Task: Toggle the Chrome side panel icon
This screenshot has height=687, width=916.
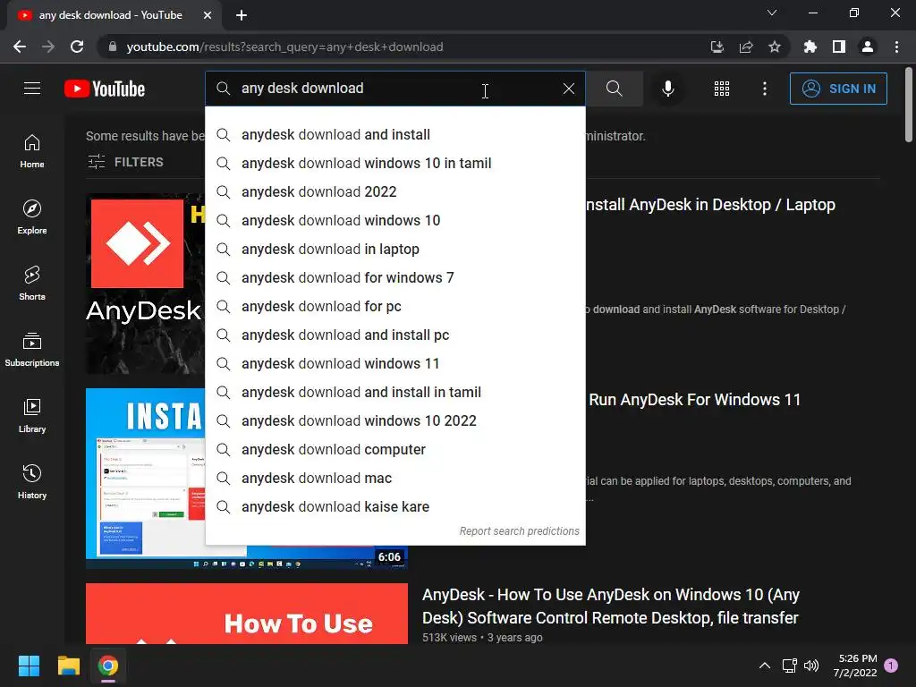Action: click(x=839, y=47)
